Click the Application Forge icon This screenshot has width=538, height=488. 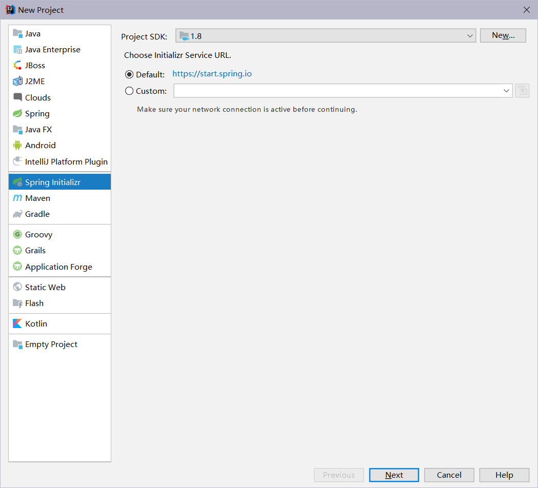click(17, 267)
